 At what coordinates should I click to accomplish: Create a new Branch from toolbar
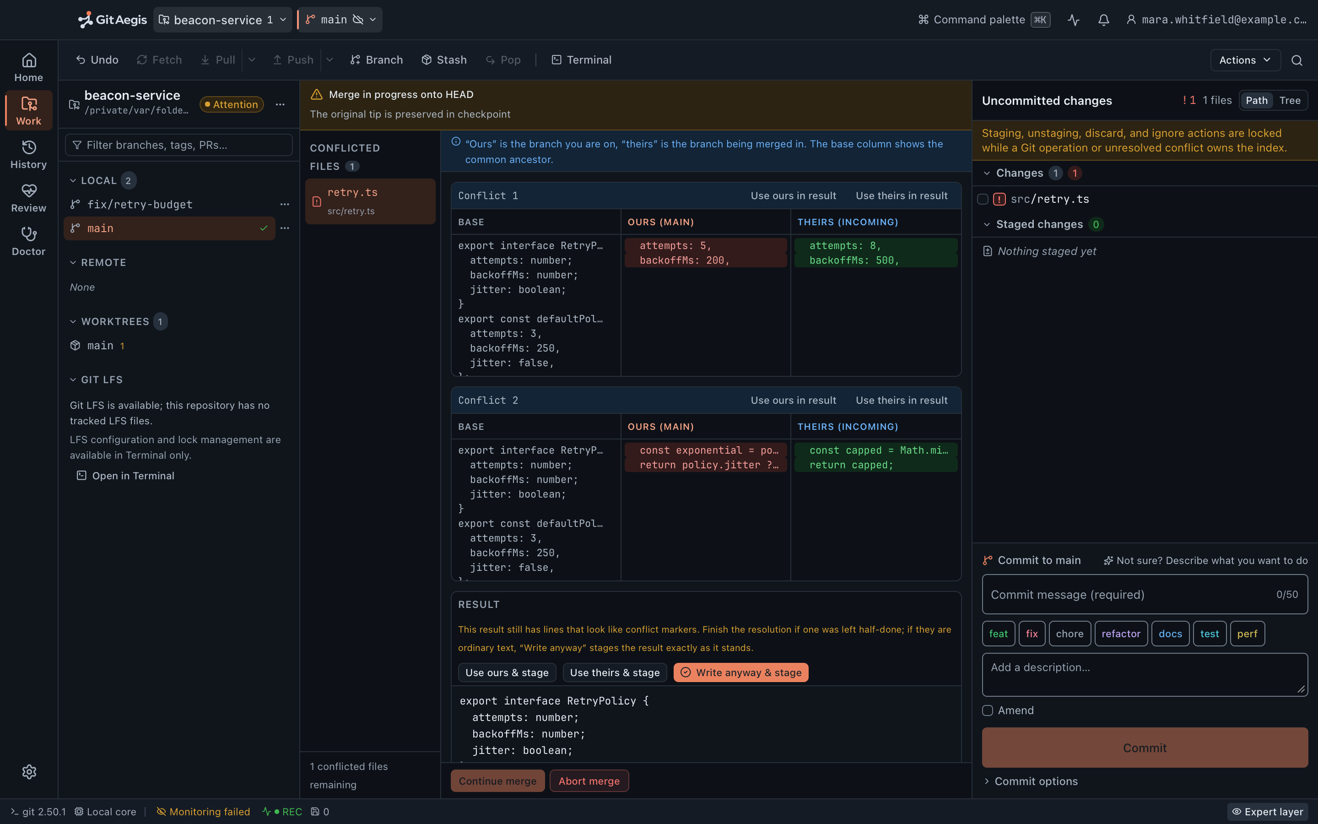[376, 60]
